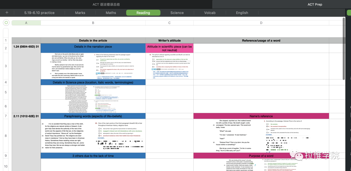
Task: Select the pink 'Name's reference' cell
Action: point(261,116)
